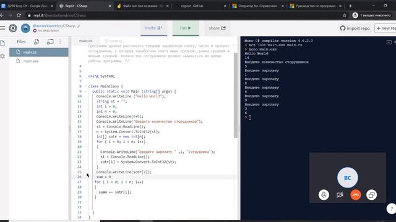
Task: Switch to Google Docs browser tab
Action: coord(27,6)
